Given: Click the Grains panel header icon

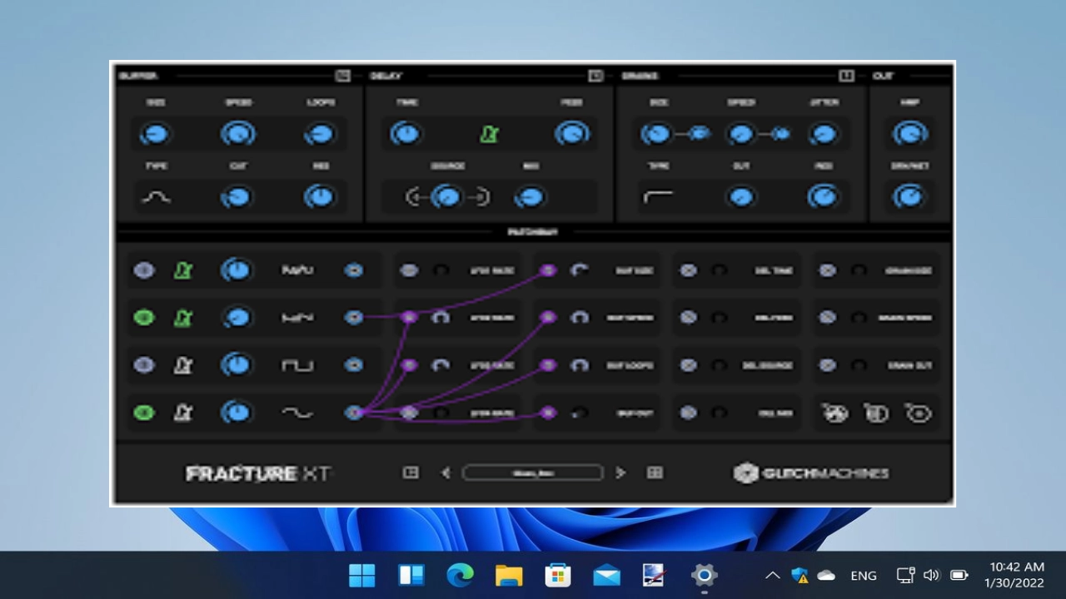Looking at the screenshot, I should click(846, 76).
